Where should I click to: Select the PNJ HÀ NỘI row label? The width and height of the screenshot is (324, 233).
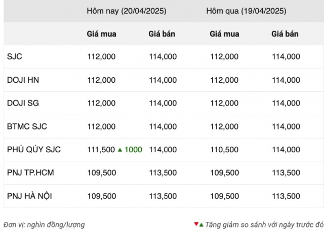pyautogui.click(x=29, y=196)
